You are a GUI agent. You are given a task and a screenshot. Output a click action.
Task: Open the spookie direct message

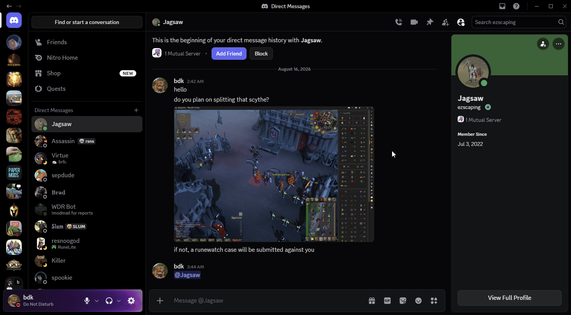[87, 278]
